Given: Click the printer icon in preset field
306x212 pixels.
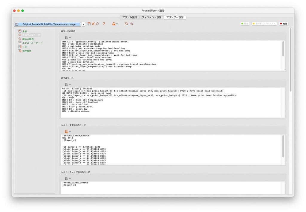Looking at the screenshot, I should [x=17, y=24].
